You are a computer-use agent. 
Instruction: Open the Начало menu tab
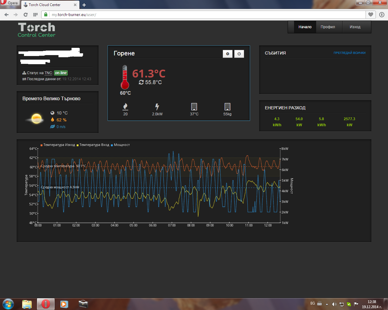click(x=305, y=27)
